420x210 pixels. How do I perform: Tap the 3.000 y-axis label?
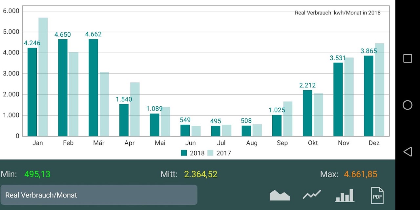[x=11, y=73]
